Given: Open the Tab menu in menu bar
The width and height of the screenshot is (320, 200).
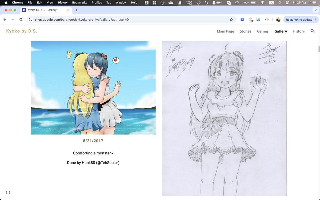Looking at the screenshot, I should click(109, 2).
